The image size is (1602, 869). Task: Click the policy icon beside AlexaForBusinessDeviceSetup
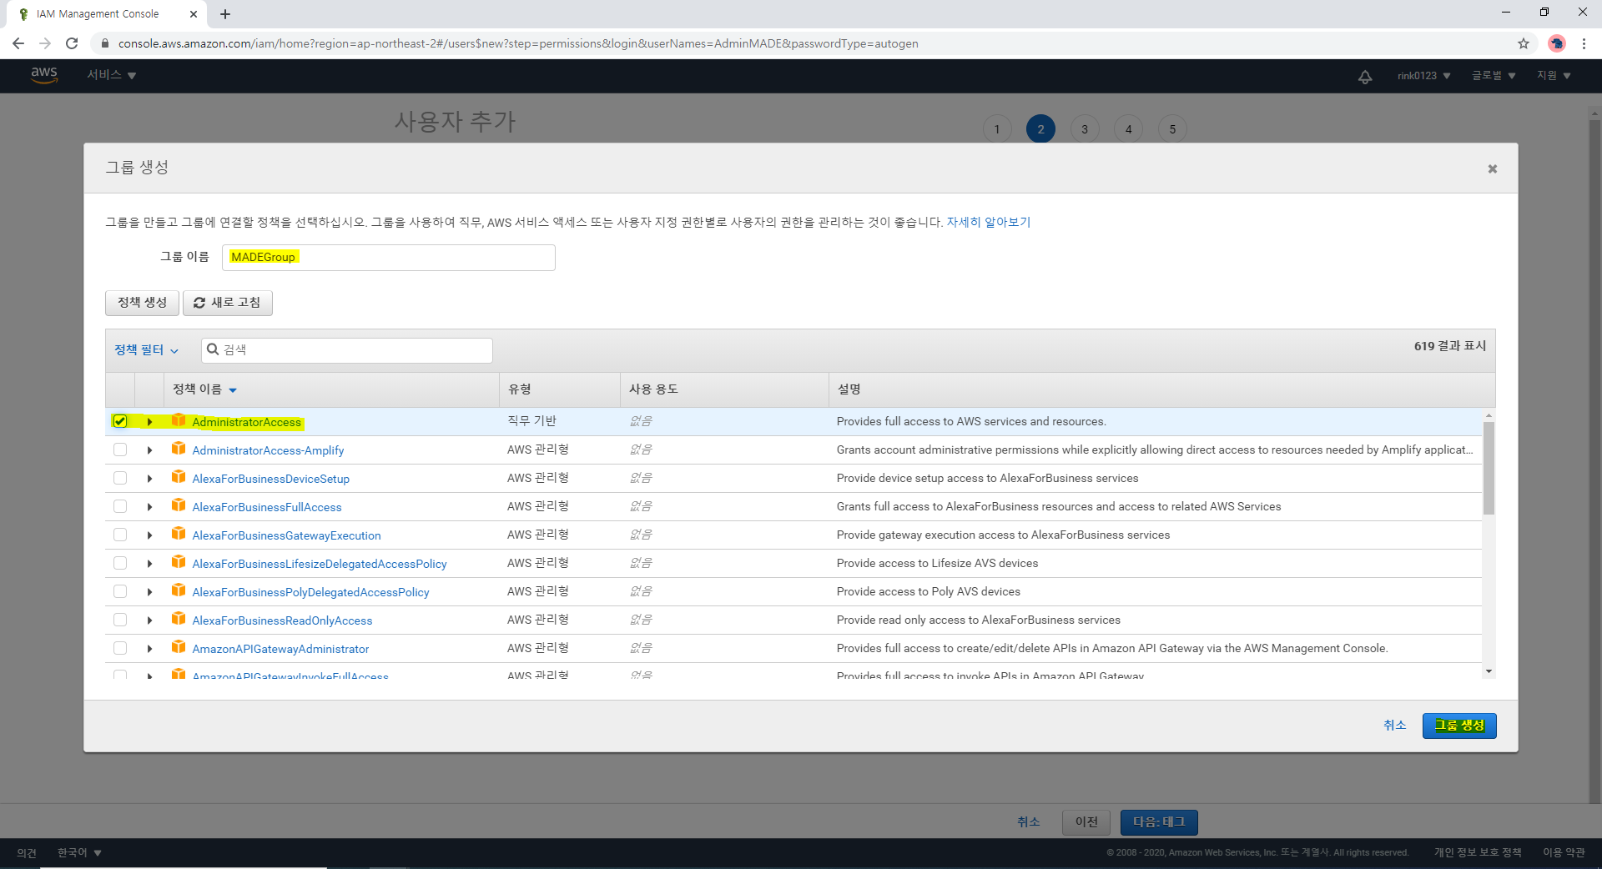pyautogui.click(x=179, y=477)
